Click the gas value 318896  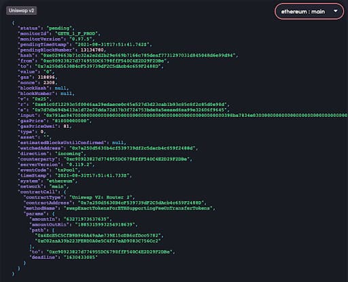tap(46, 77)
